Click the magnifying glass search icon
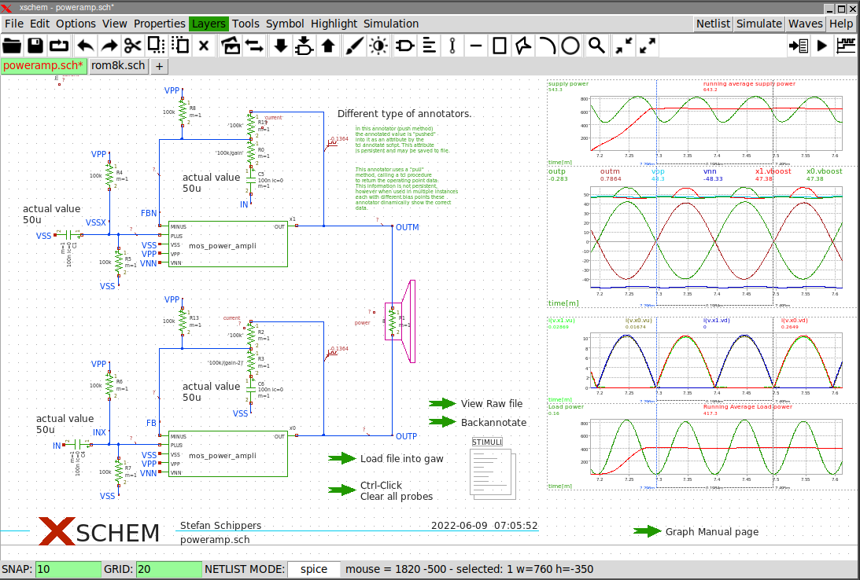The image size is (860, 580). 597,46
